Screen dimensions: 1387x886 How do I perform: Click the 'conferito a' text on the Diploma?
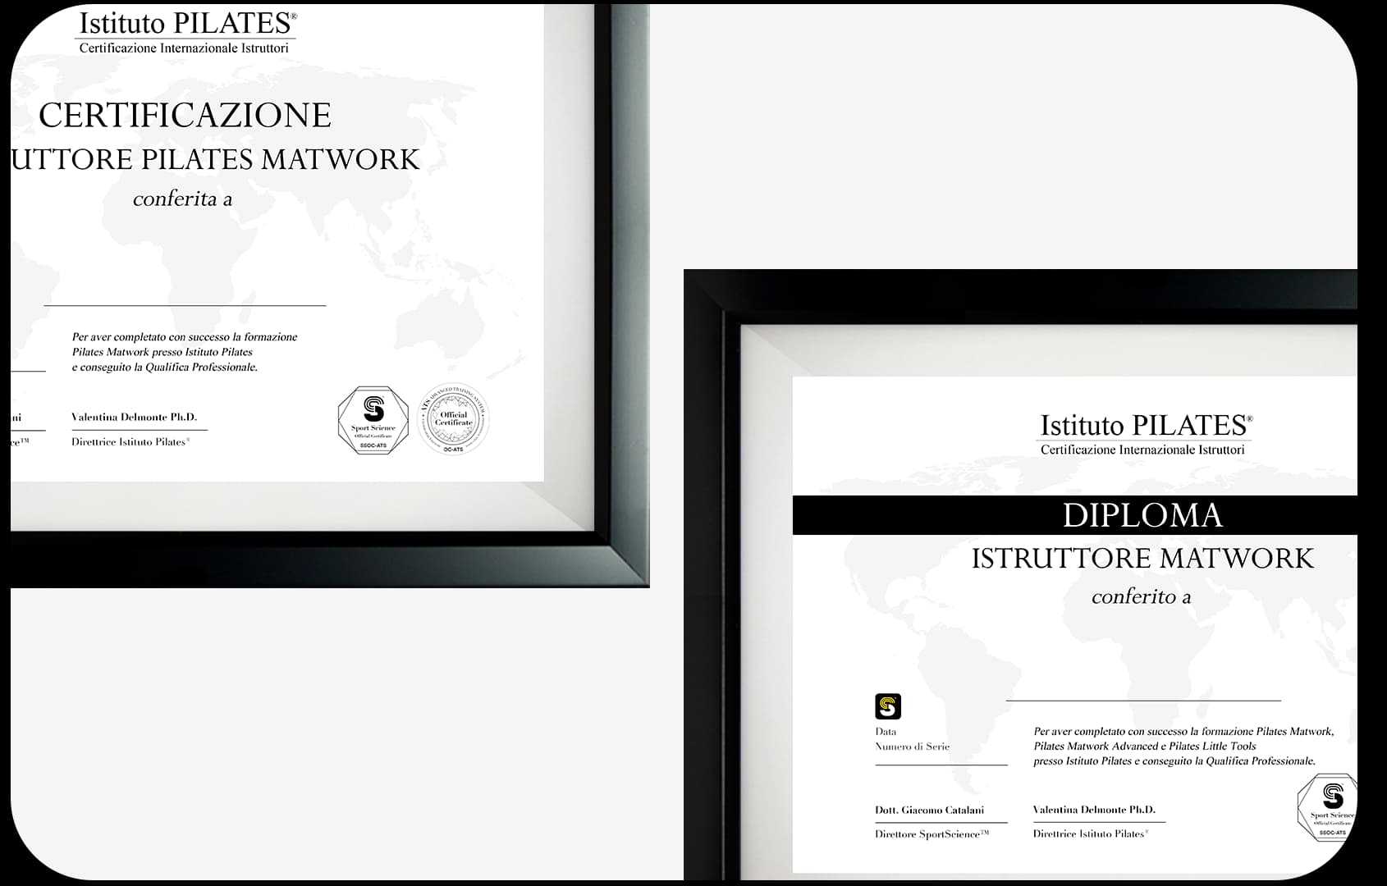click(x=1141, y=597)
